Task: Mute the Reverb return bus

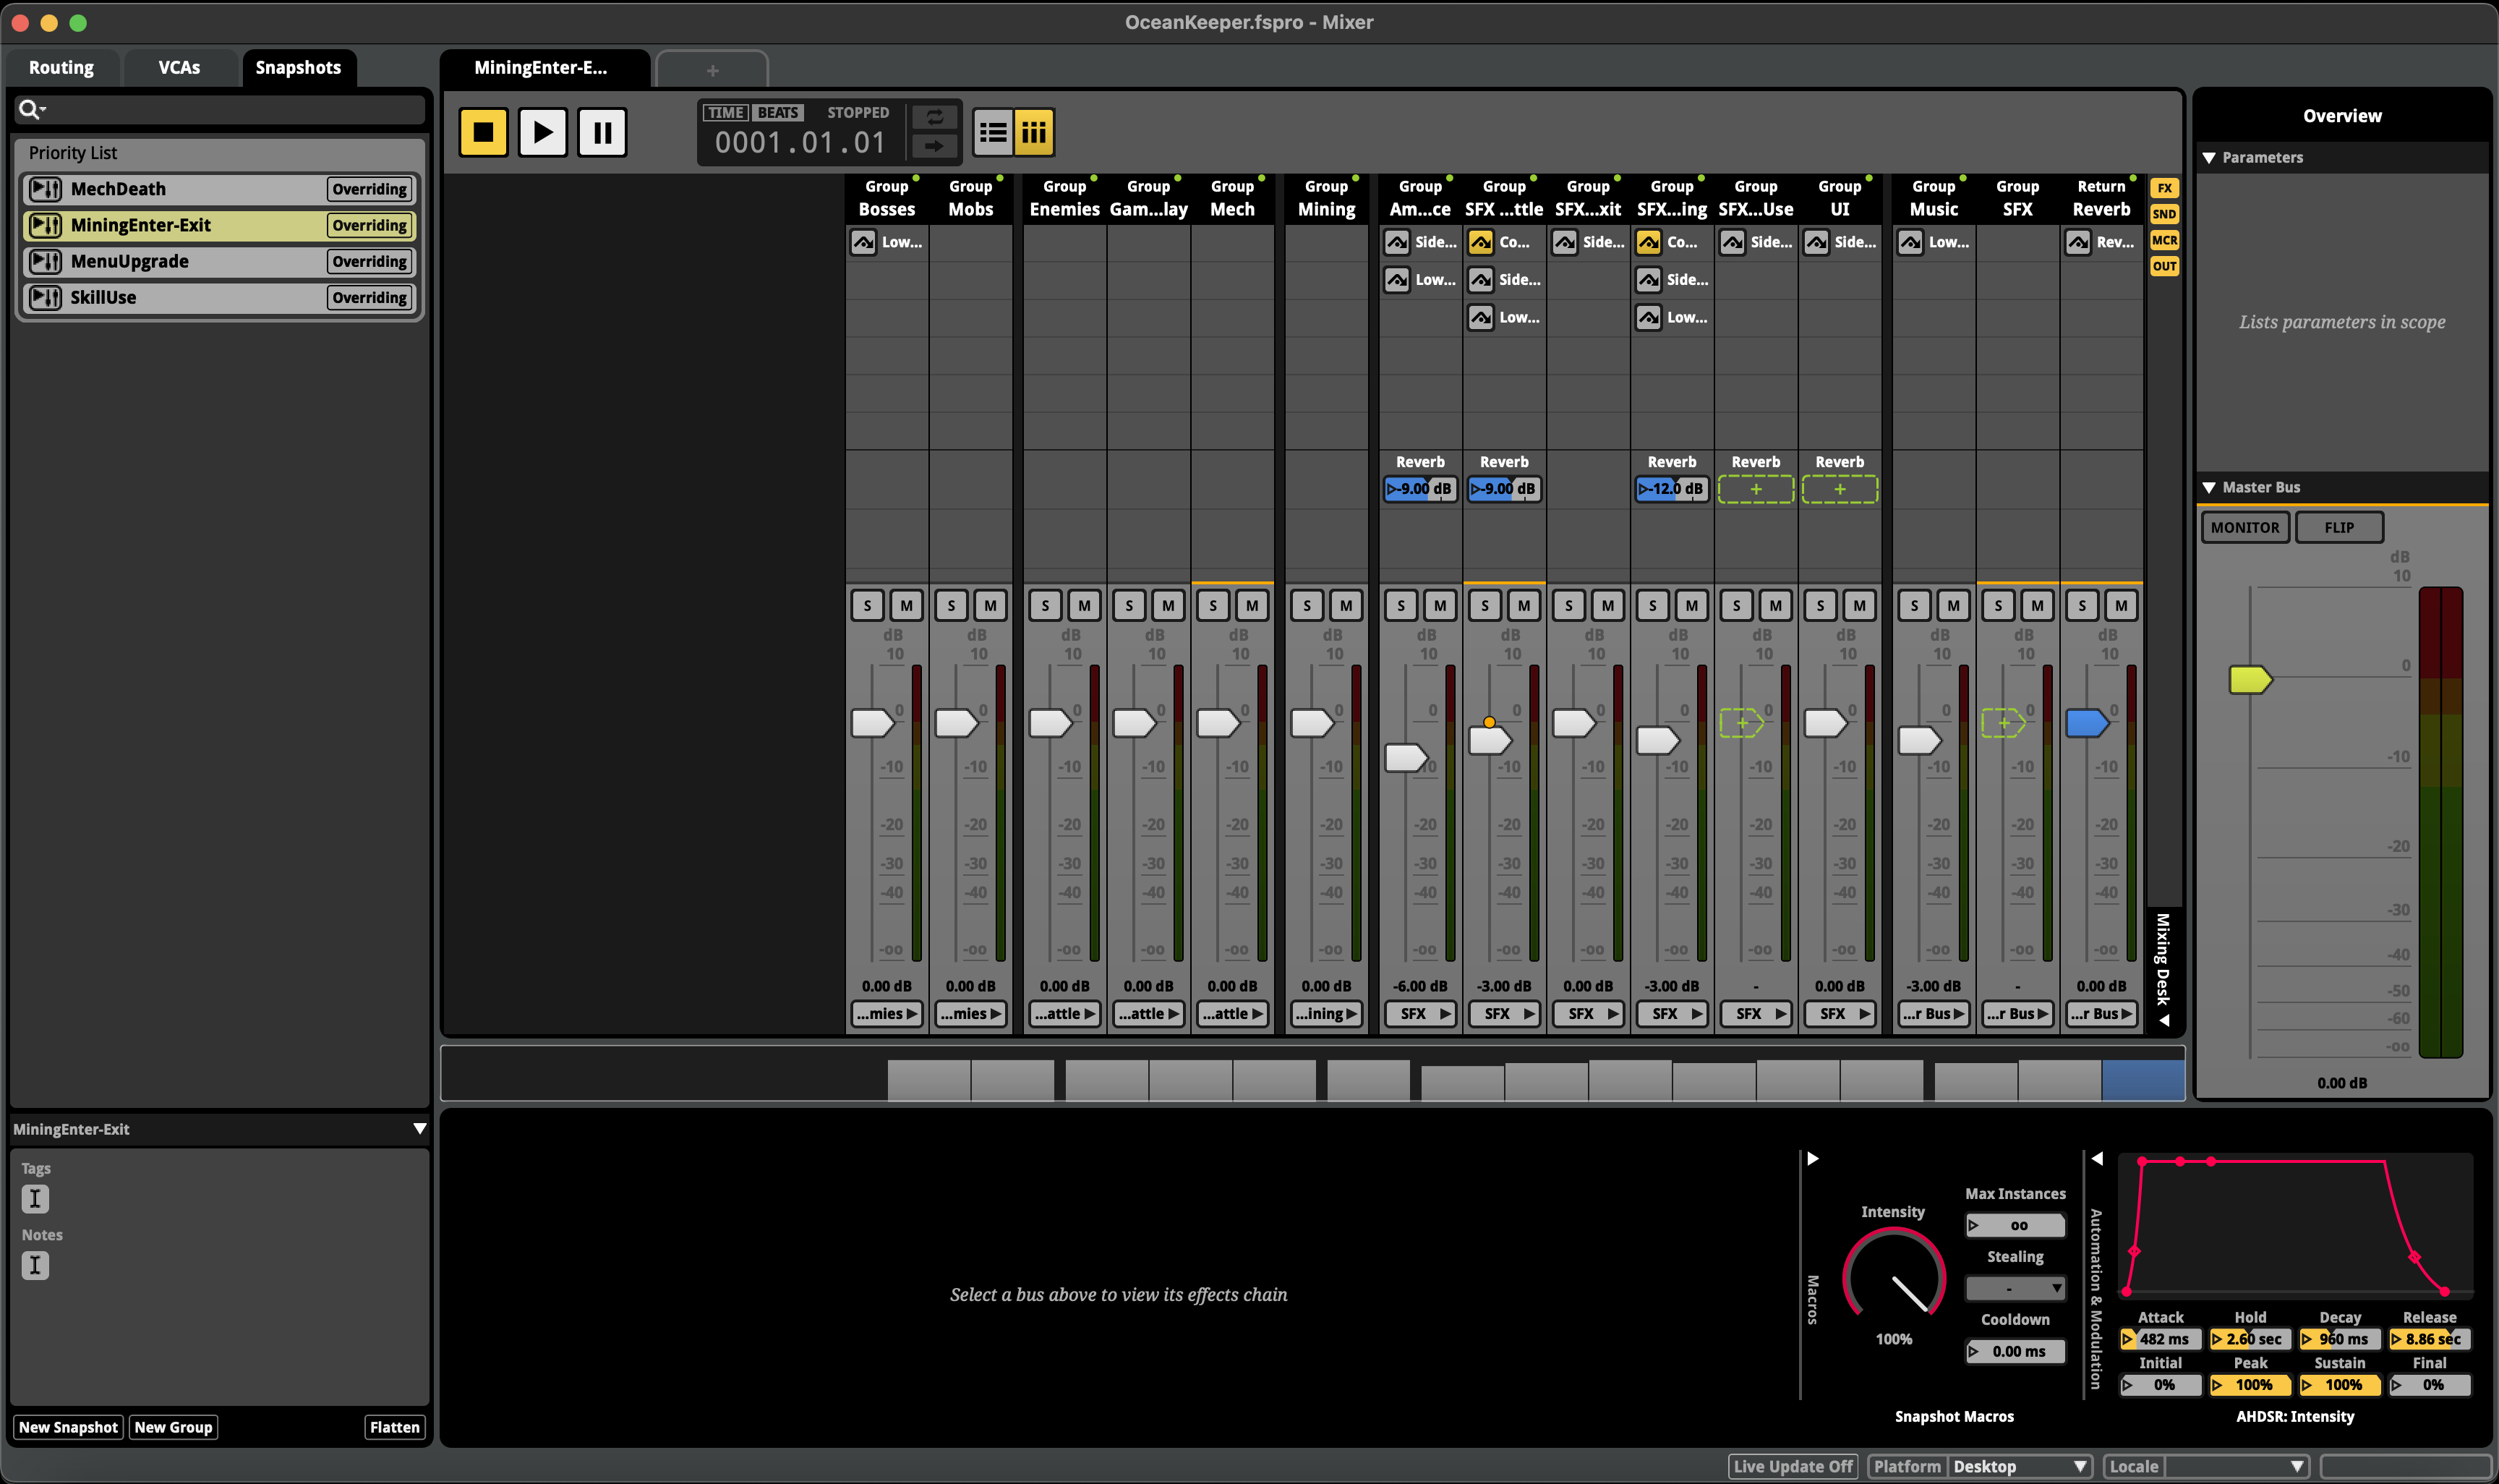Action: coord(2122,605)
